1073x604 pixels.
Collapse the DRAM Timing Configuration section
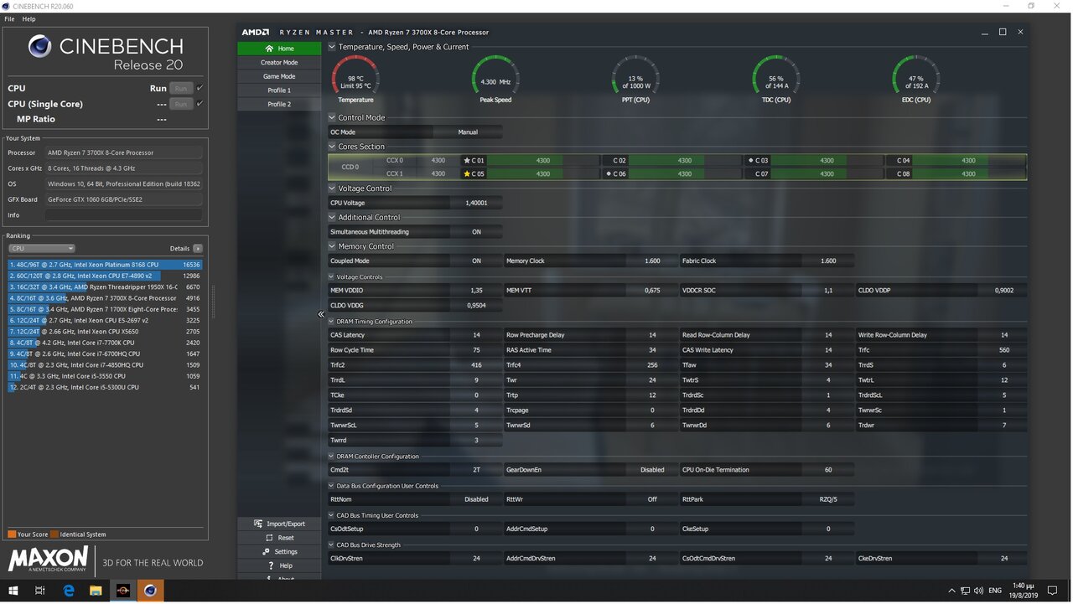coord(331,322)
